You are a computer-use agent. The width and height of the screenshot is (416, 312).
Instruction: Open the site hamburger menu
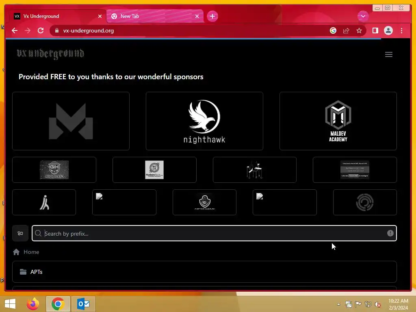[x=389, y=54]
